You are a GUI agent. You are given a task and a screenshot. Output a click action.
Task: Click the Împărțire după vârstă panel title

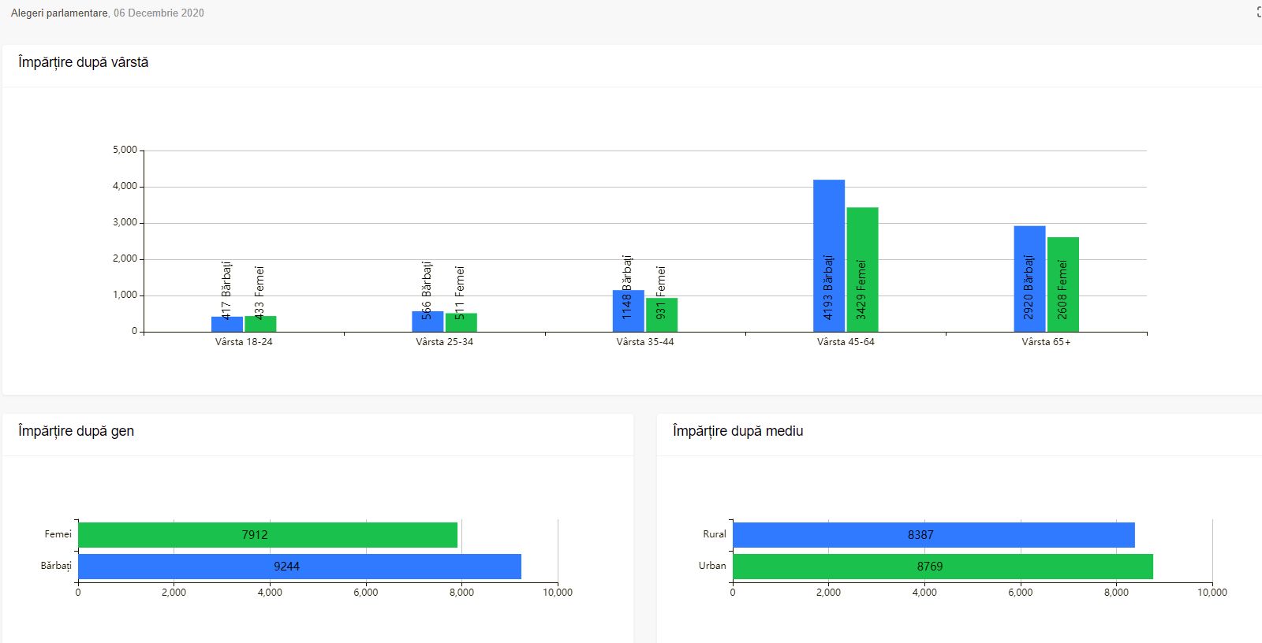[x=84, y=62]
